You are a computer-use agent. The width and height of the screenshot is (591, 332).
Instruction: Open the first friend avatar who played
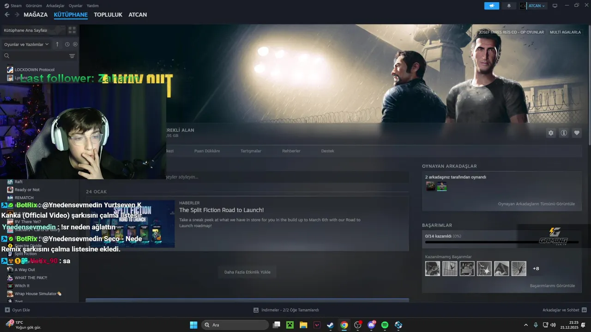430,186
